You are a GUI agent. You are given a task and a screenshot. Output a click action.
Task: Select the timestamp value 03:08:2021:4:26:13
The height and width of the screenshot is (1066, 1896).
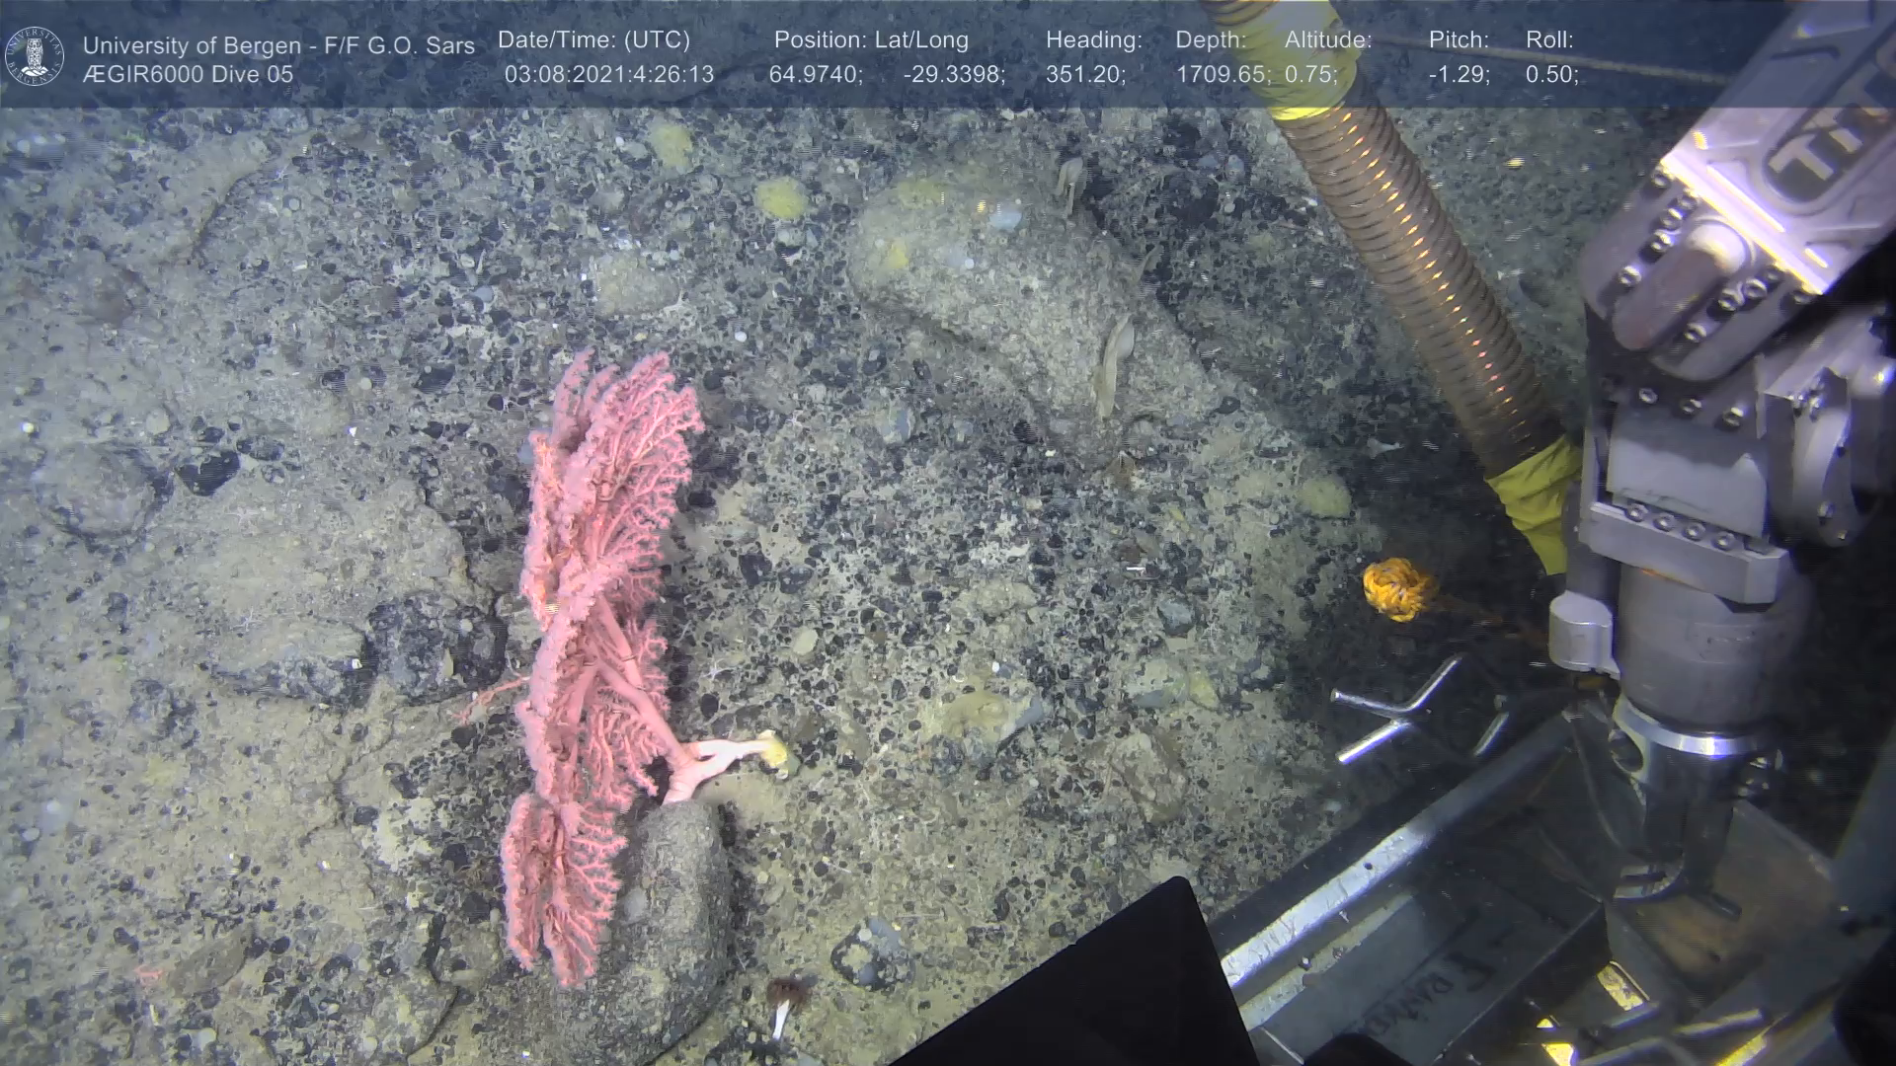pyautogui.click(x=608, y=75)
